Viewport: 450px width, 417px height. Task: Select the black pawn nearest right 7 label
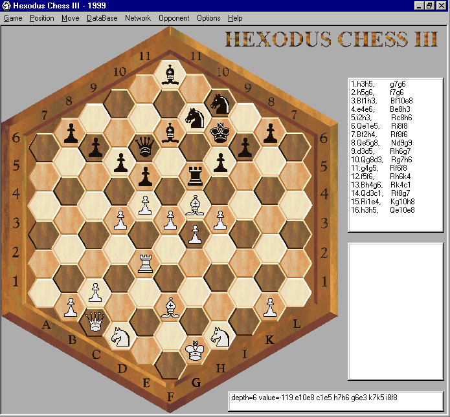point(270,133)
